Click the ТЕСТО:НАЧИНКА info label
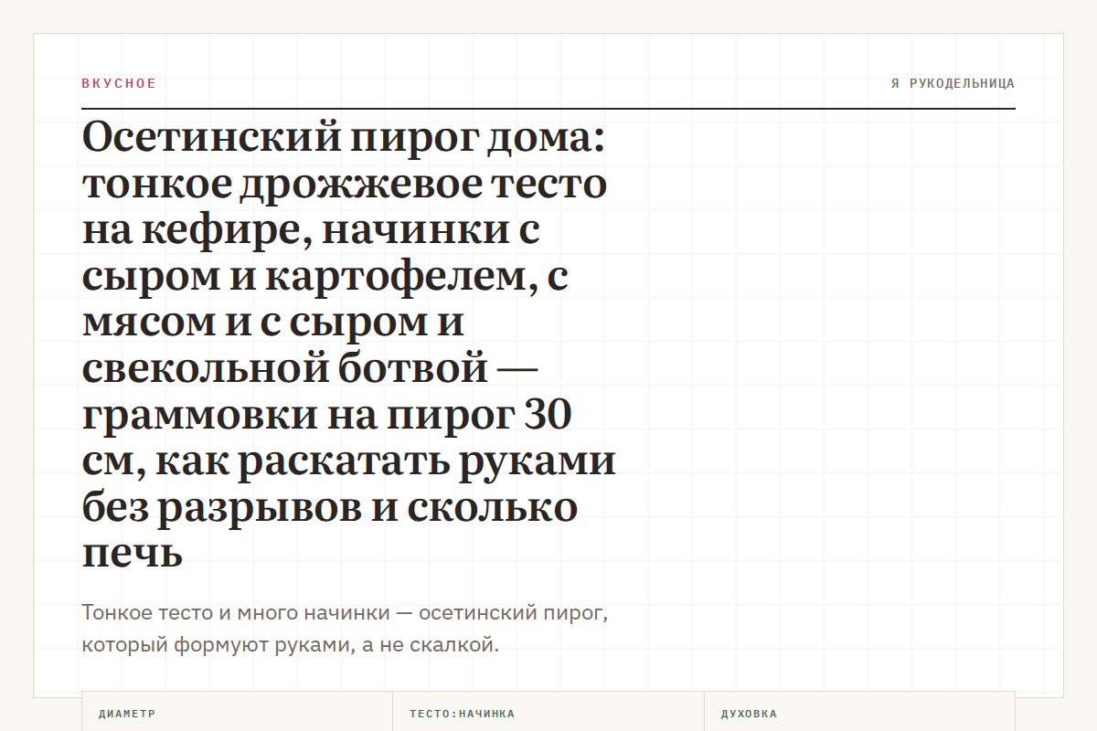 click(x=462, y=714)
